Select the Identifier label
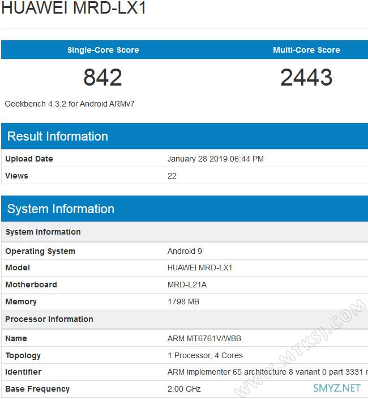 tap(23, 372)
